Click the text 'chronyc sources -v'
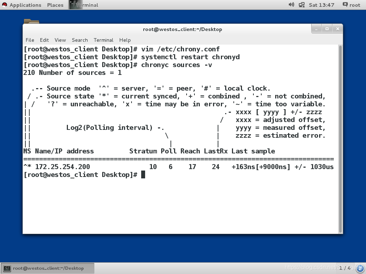 (x=177, y=65)
